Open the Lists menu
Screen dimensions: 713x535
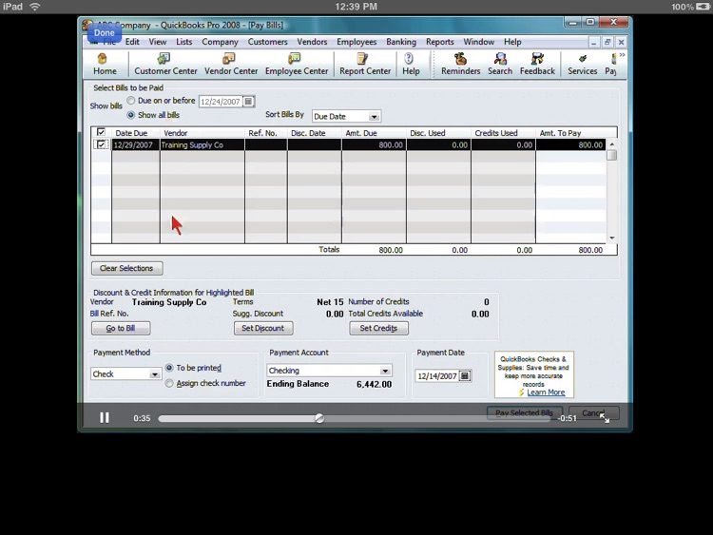tap(184, 42)
